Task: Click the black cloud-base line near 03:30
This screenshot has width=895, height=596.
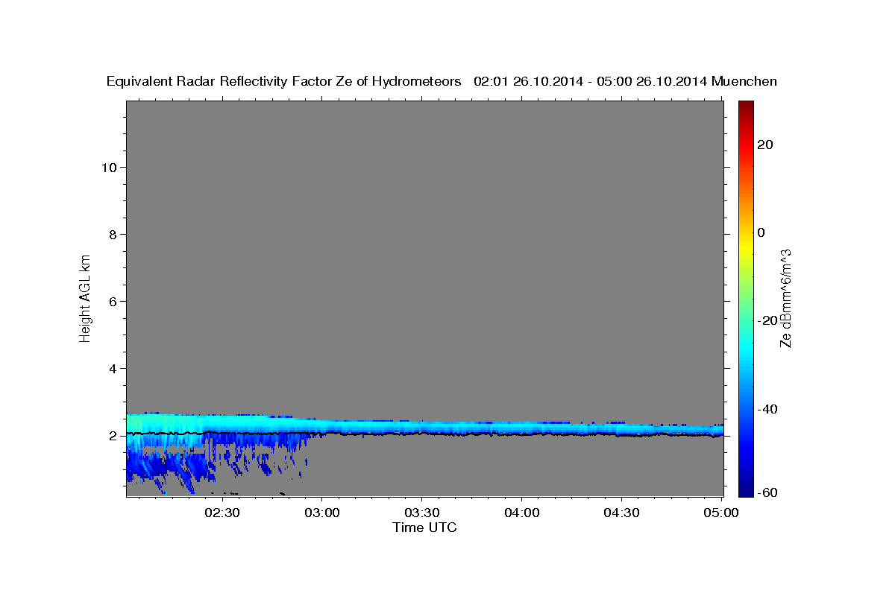Action: (x=421, y=434)
